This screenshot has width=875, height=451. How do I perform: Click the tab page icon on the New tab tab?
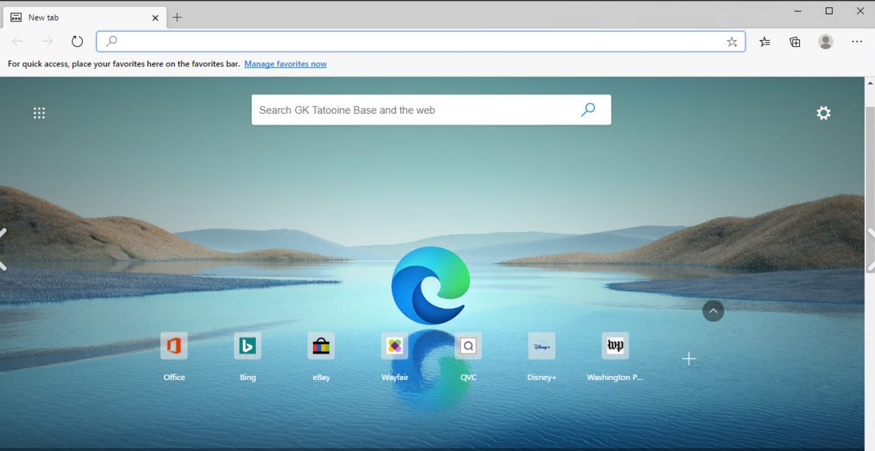coord(16,17)
